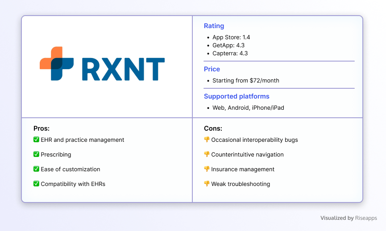Click the App Store: 1.4 rating
The width and height of the screenshot is (386, 231).
pyautogui.click(x=231, y=37)
